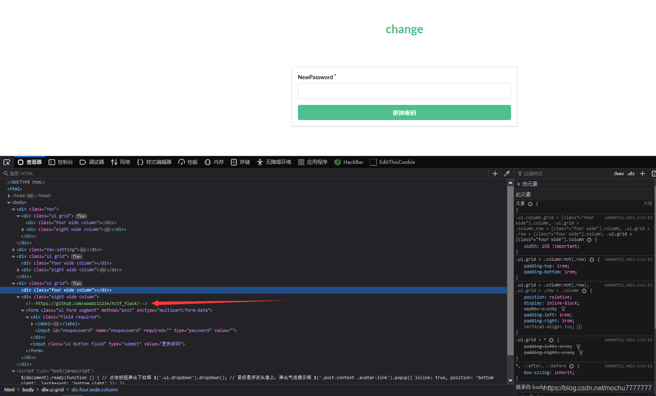The height and width of the screenshot is (396, 656).
Task: Open the 应用程序 application tab
Action: [x=313, y=162]
